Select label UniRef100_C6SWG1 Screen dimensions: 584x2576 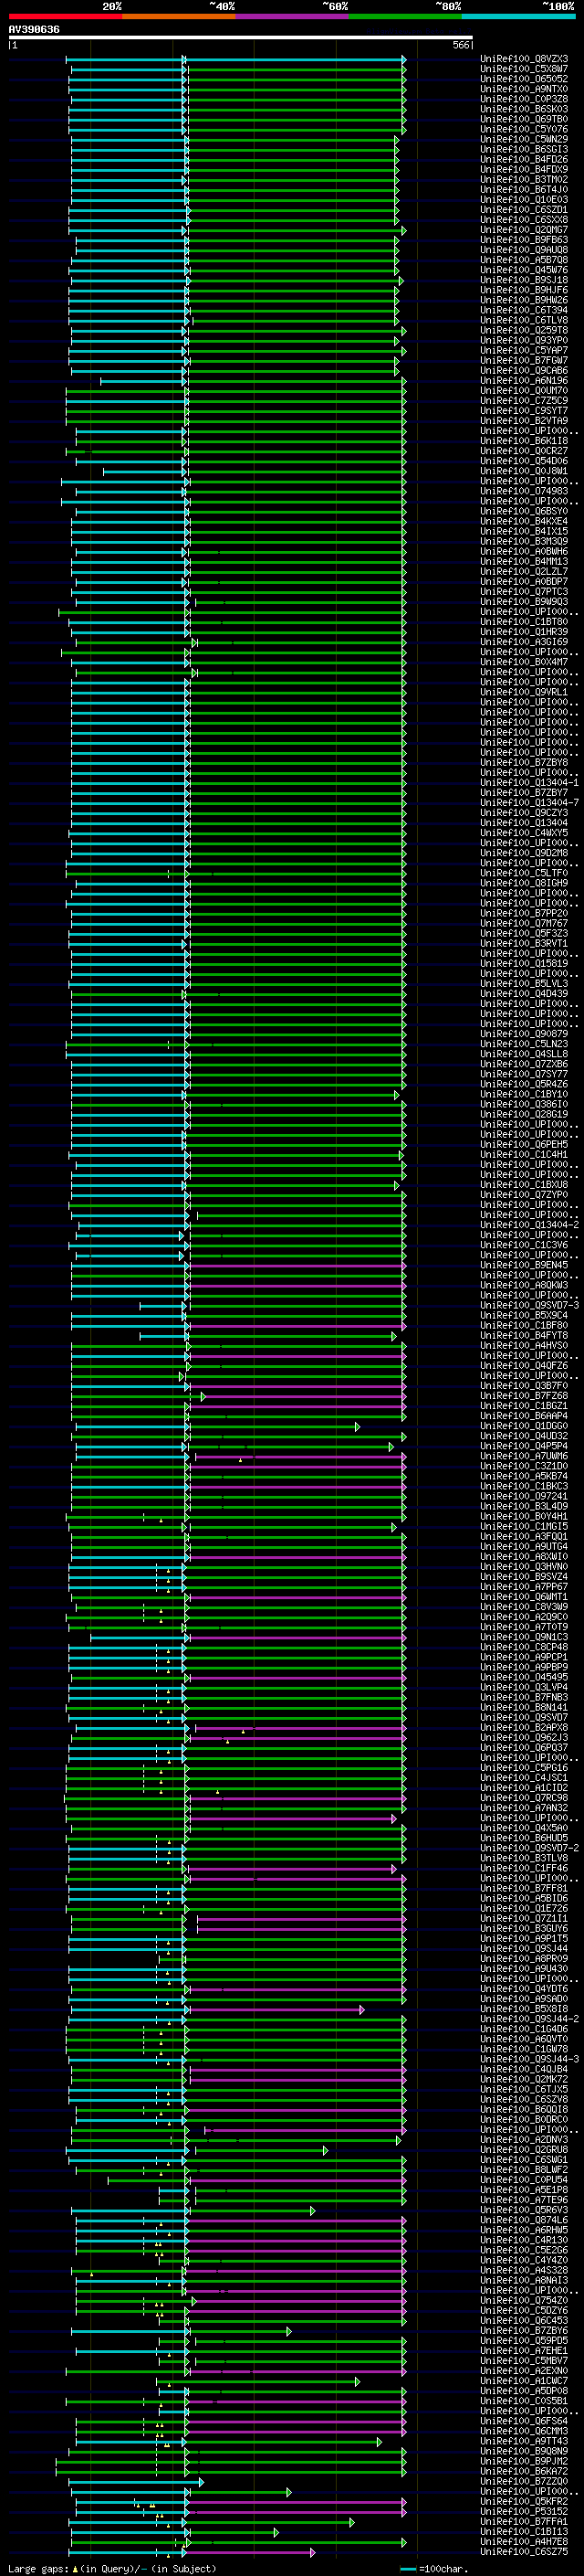(524, 2160)
